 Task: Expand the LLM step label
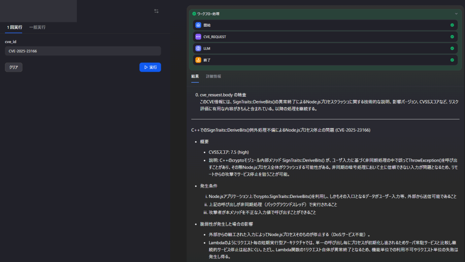coord(207,48)
